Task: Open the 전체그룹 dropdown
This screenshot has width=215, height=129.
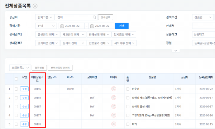Action: (45, 17)
